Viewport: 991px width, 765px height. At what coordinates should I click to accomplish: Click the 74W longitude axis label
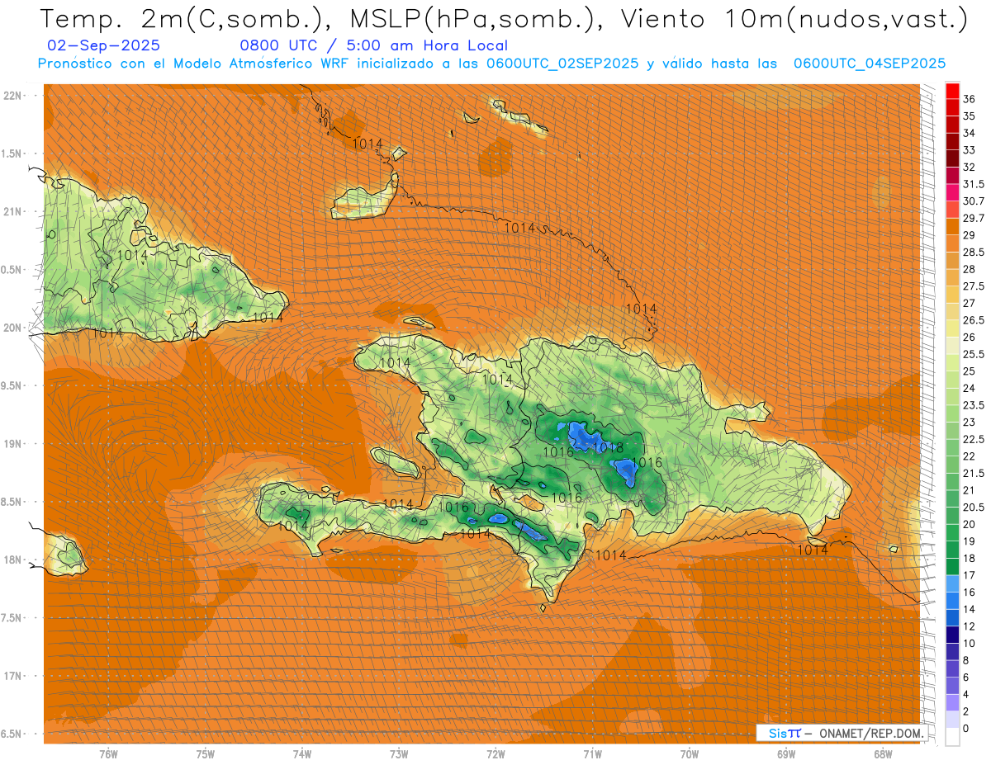[301, 754]
